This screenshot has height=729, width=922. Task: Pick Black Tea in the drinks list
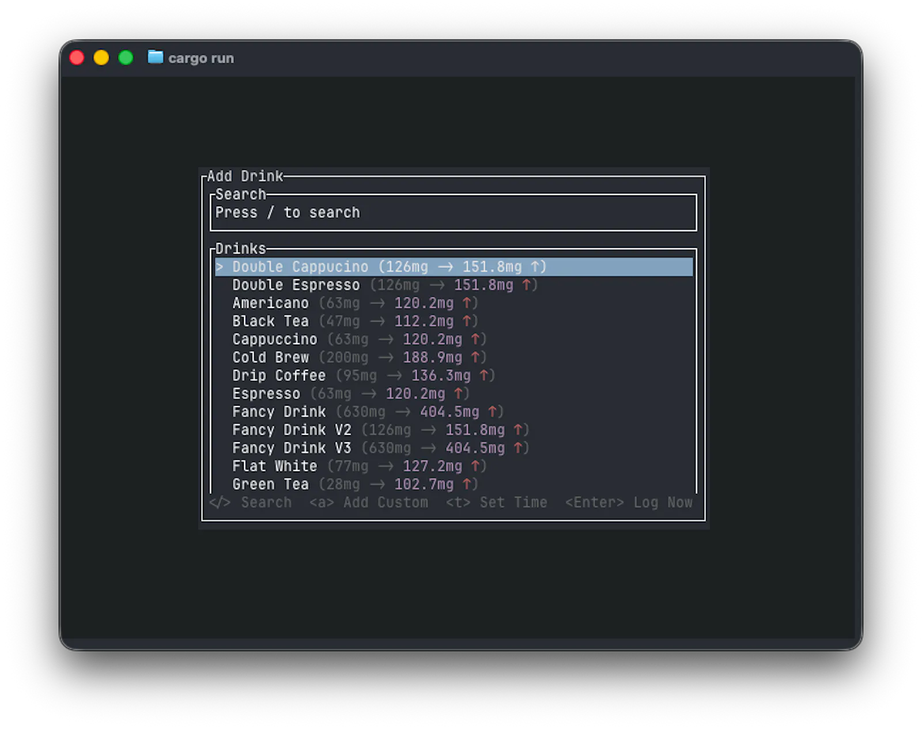[x=454, y=321]
